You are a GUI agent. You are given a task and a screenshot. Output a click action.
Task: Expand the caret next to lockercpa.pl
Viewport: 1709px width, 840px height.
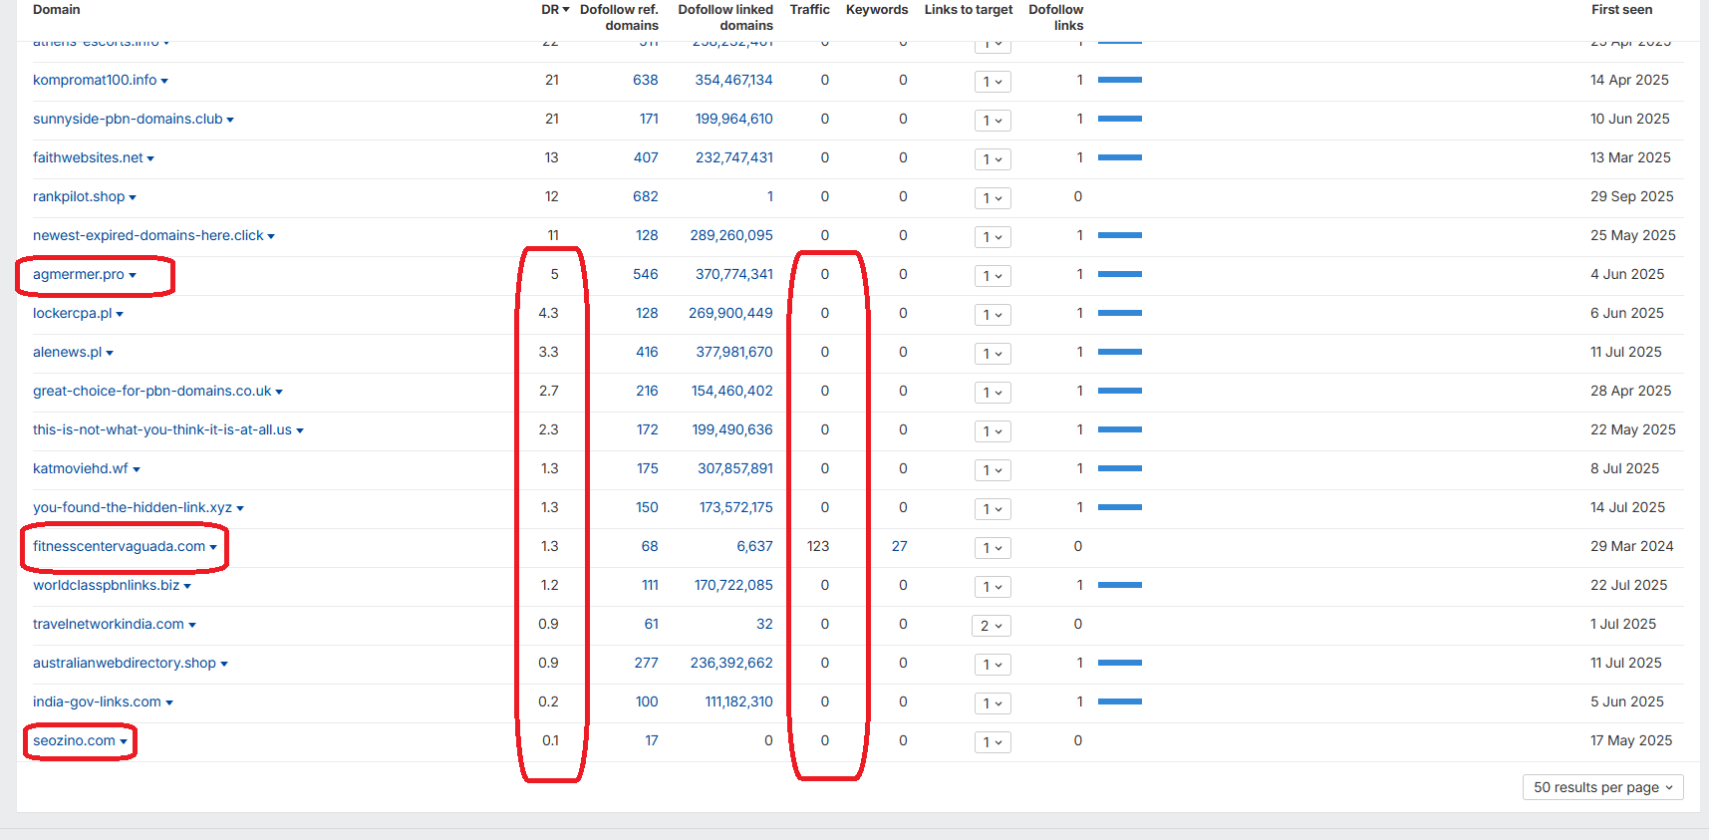point(120,314)
